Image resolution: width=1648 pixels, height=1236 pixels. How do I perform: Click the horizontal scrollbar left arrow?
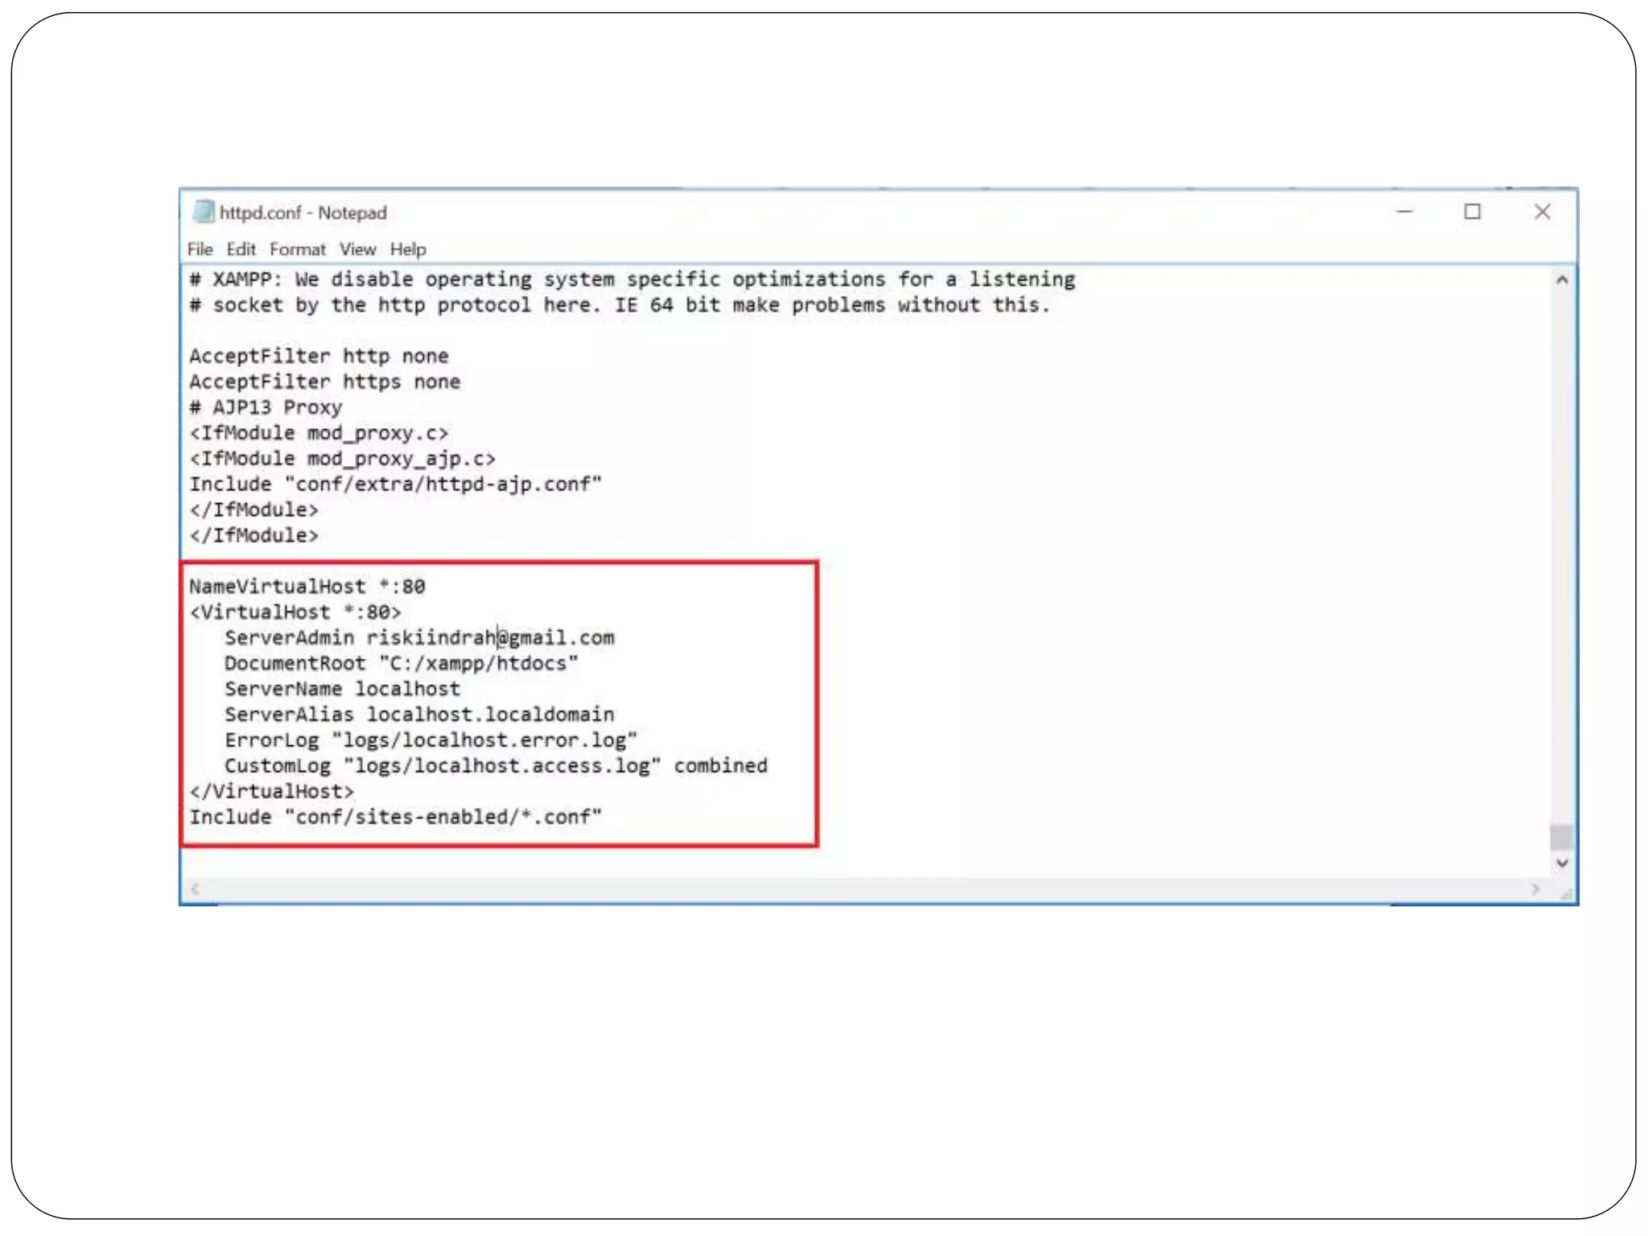tap(195, 889)
